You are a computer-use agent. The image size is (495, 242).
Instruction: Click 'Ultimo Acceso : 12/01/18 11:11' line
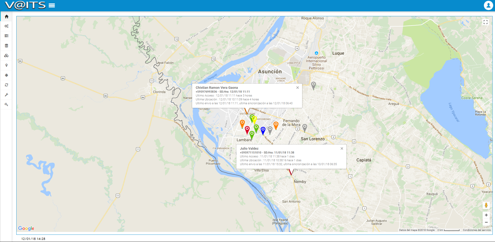point(224,95)
